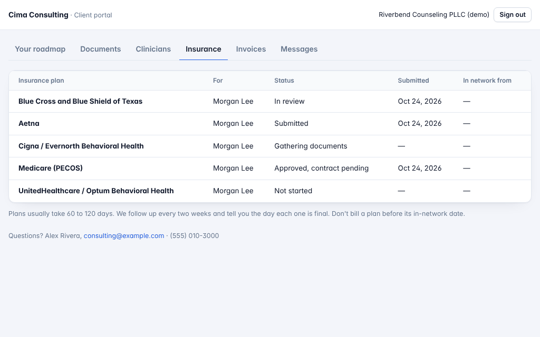
Task: Go to the Clinicians tab
Action: 153,49
